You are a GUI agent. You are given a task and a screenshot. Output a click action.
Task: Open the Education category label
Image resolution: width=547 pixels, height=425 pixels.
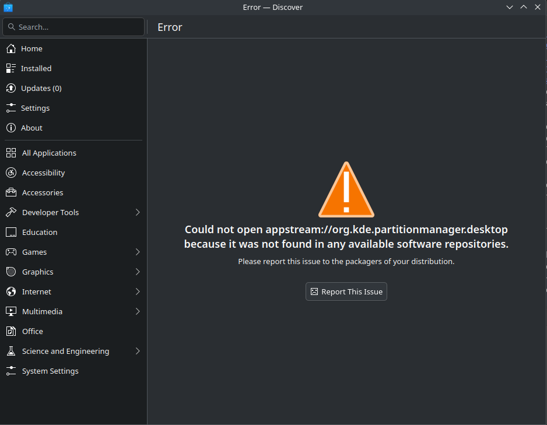(x=40, y=233)
